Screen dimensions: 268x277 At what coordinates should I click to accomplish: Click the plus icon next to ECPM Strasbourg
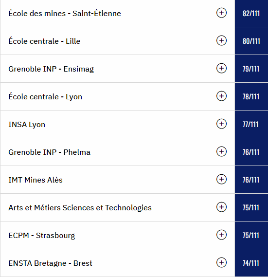click(x=221, y=235)
